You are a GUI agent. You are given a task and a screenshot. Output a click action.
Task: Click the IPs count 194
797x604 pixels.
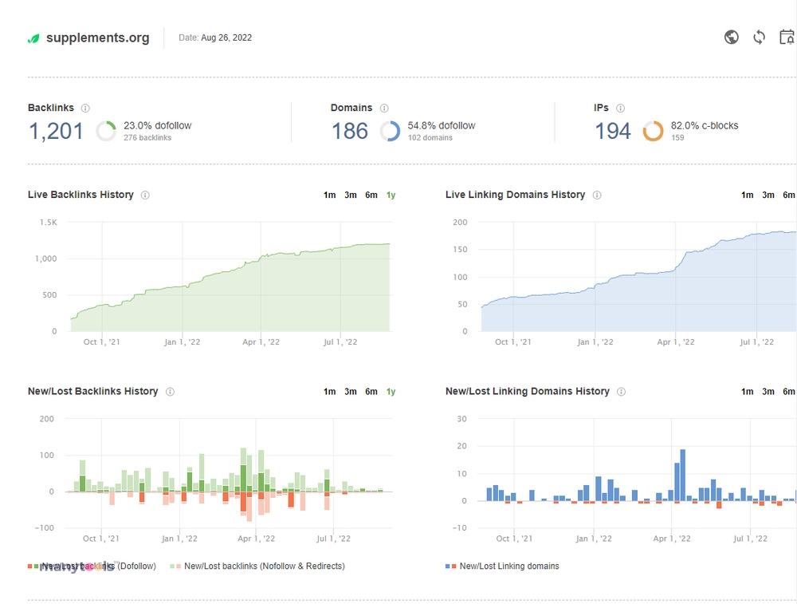coord(613,132)
